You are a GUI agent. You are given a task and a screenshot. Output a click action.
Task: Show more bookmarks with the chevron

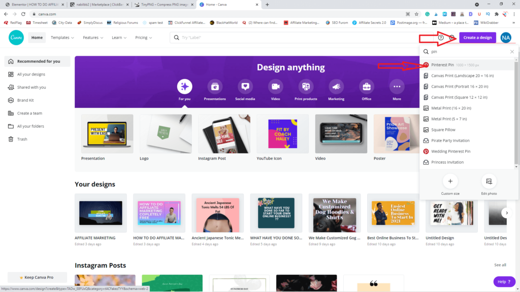[x=514, y=22]
